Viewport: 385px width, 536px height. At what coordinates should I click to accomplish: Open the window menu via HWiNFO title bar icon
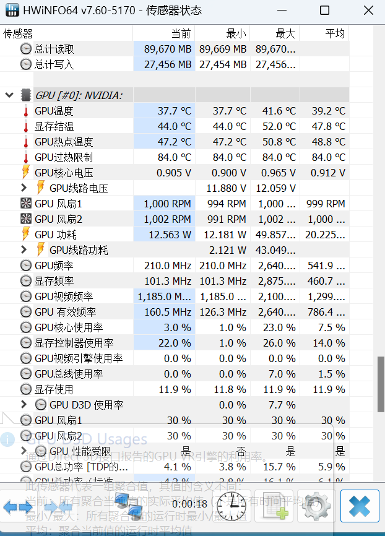[x=12, y=11]
